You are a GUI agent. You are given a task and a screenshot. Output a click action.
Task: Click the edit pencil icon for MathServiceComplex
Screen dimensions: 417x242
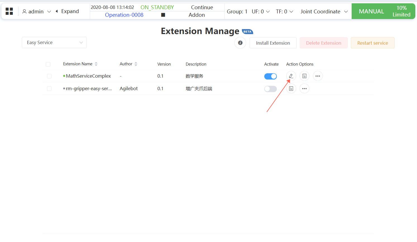tap(291, 76)
